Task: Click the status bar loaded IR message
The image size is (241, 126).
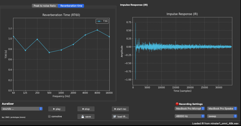Action: 215,124
